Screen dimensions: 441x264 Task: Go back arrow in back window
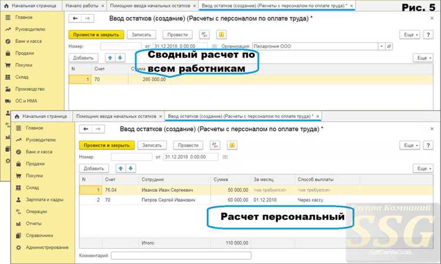75,19
